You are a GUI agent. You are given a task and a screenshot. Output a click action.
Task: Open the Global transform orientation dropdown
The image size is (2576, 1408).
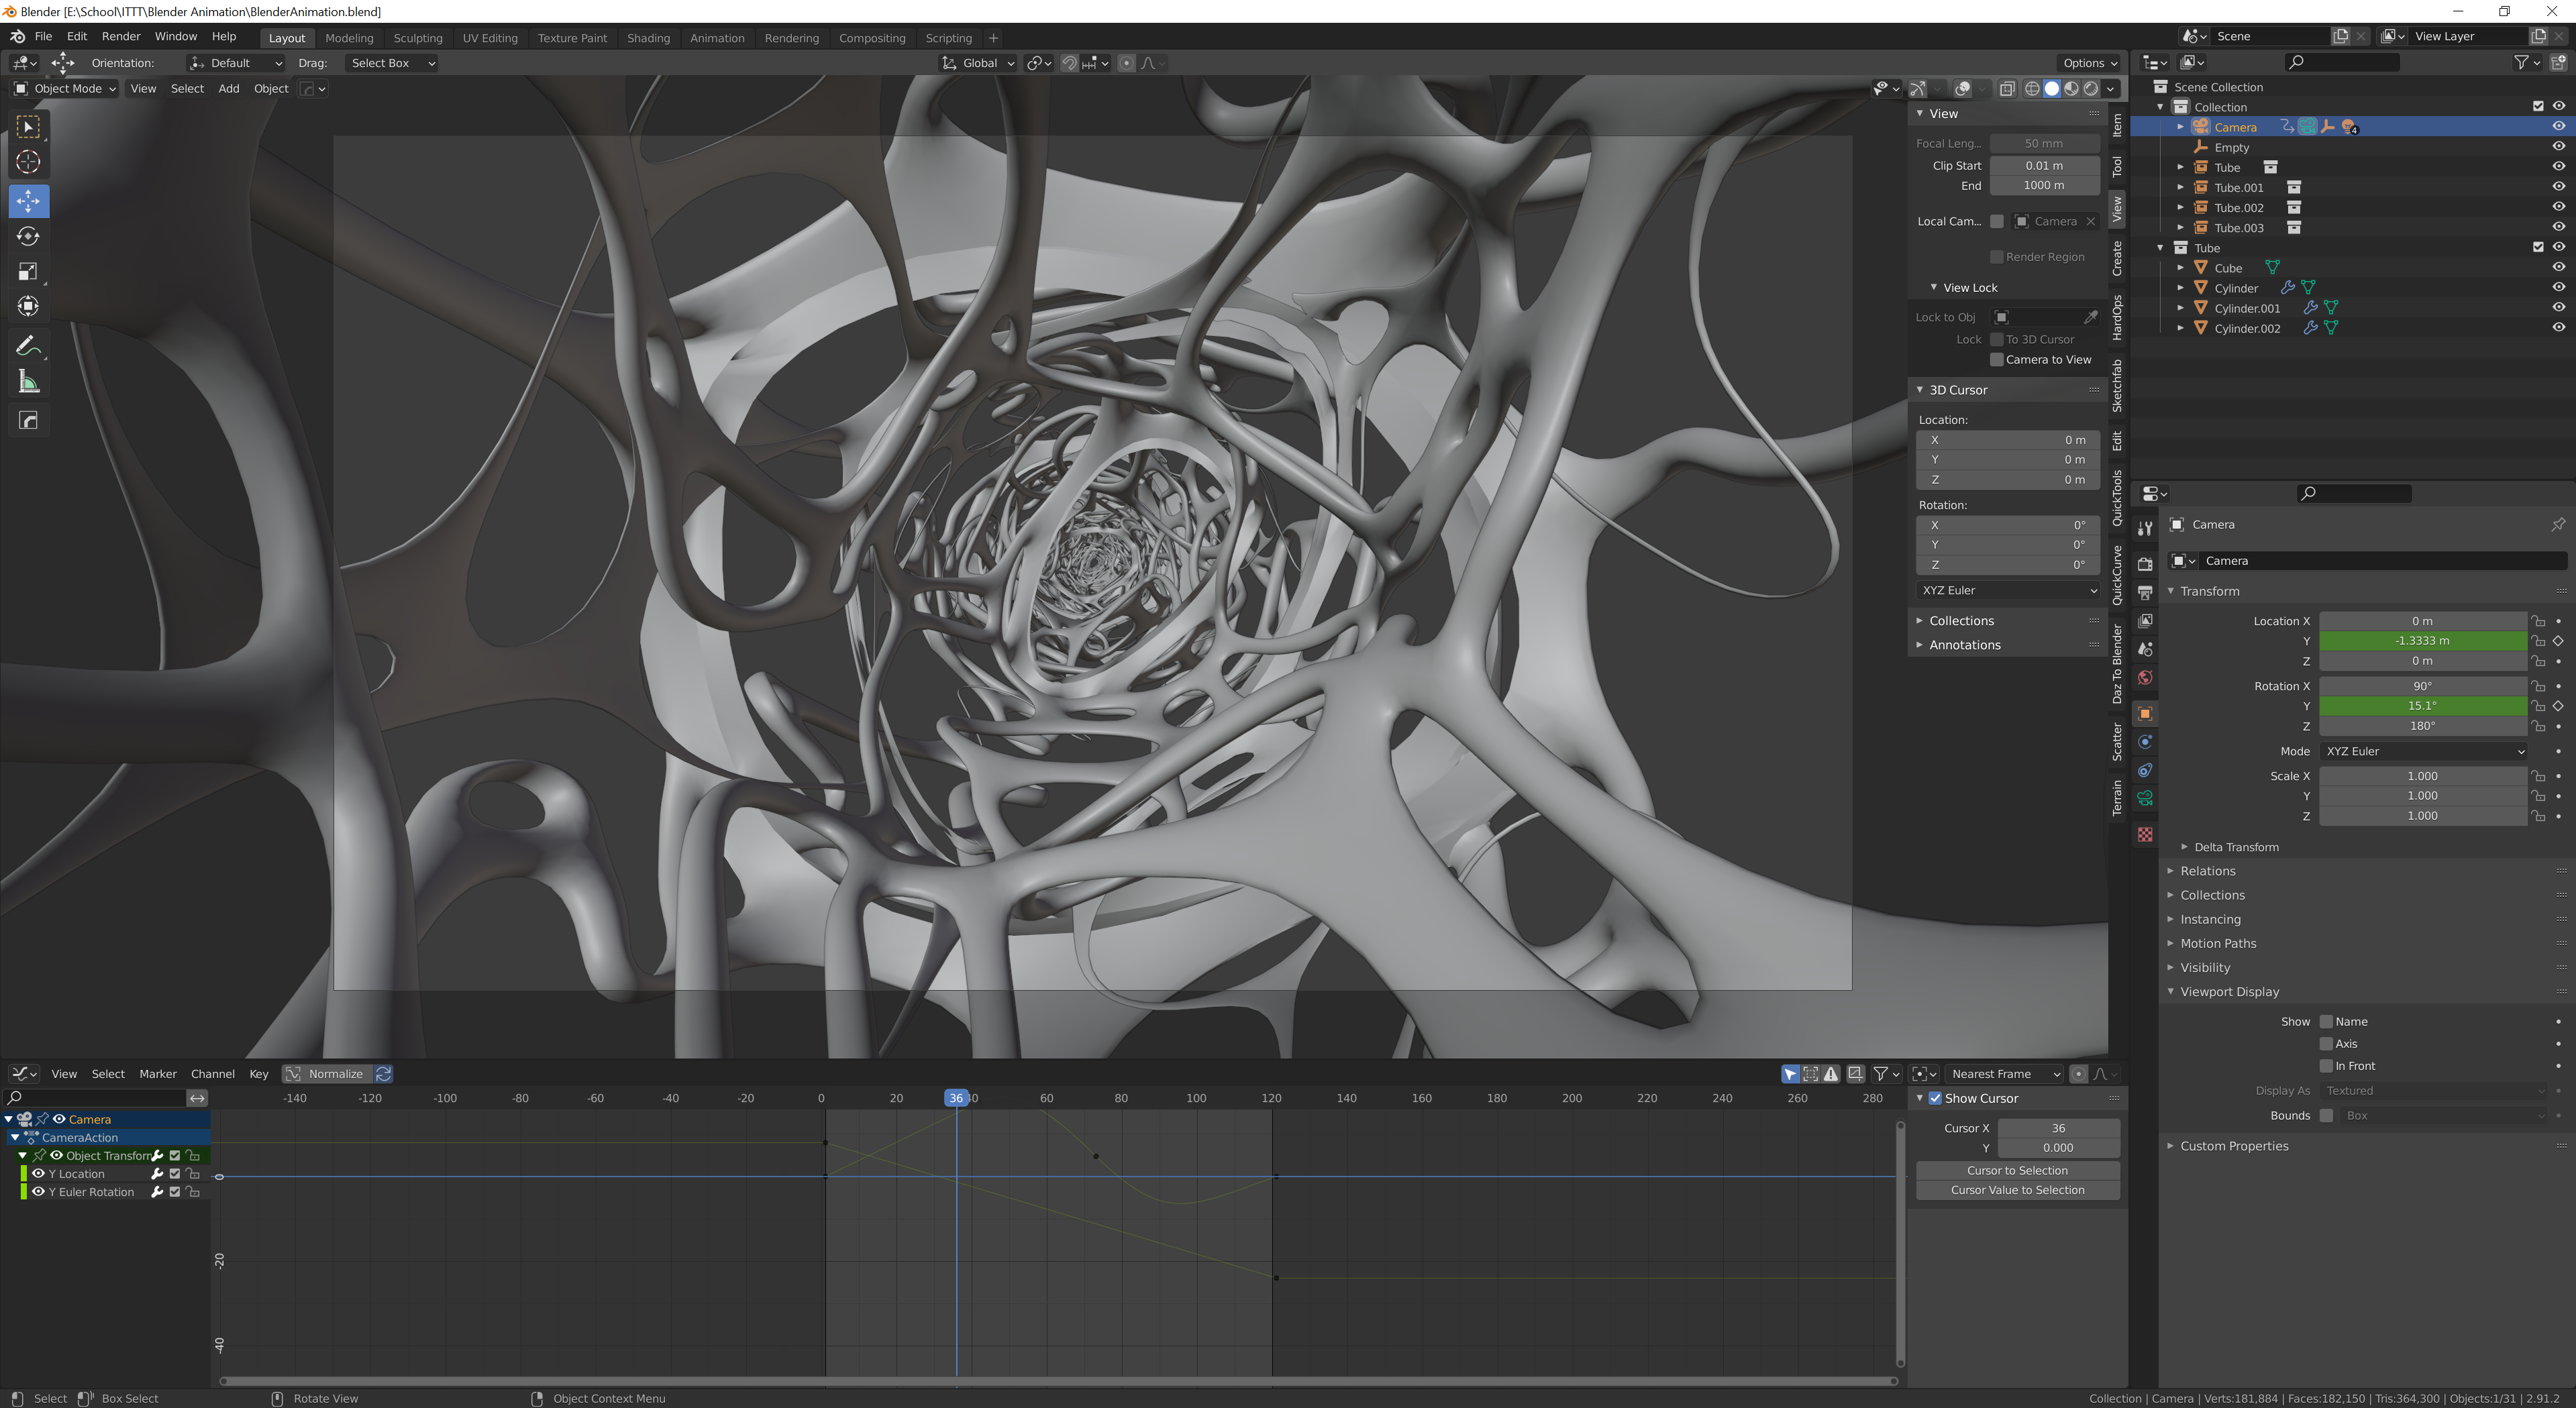978,62
